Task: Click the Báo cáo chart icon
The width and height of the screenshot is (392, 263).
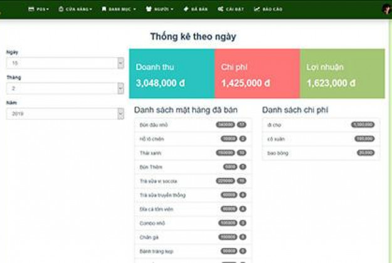Action: [x=257, y=9]
